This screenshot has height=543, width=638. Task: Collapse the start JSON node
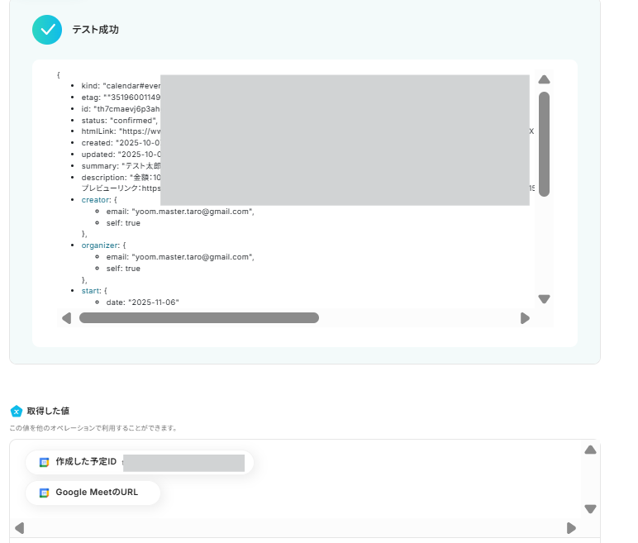[91, 291]
